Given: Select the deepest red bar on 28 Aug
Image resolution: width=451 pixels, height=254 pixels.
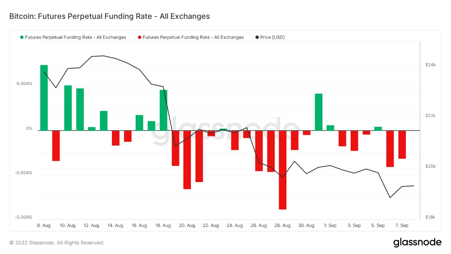Looking at the screenshot, I should (x=283, y=170).
